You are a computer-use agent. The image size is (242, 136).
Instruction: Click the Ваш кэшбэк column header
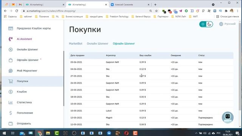[x=145, y=56]
